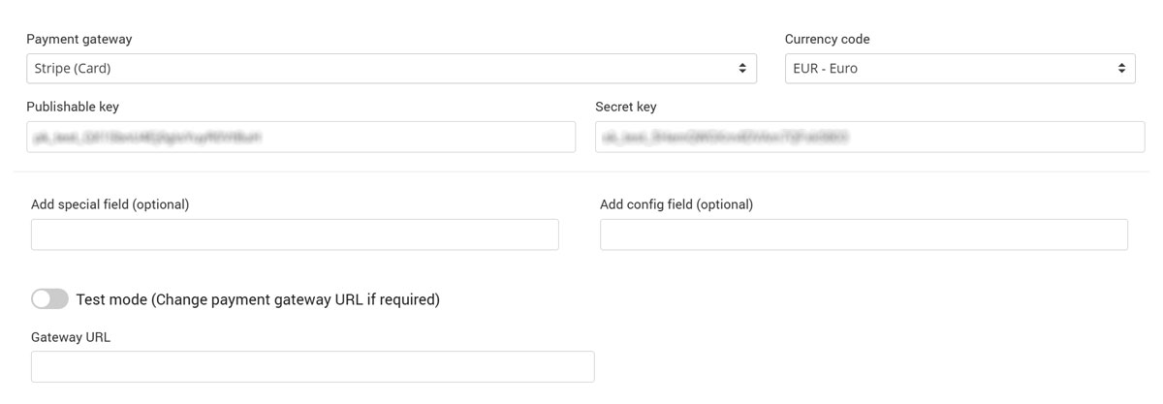Focus the Secret key input field
The image size is (1163, 404).
click(869, 138)
